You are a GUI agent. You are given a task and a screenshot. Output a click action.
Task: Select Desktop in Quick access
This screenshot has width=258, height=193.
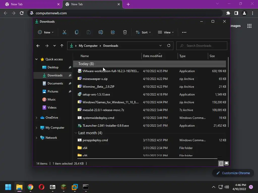point(53,67)
